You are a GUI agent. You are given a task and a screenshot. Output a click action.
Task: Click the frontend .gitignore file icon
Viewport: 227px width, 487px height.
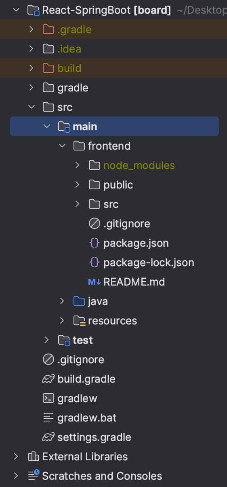point(94,224)
